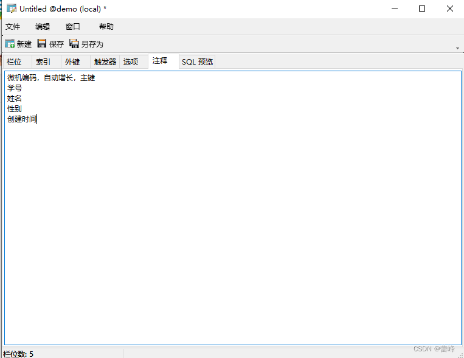Click the comment line 性别
464x358 pixels.
(x=15, y=109)
